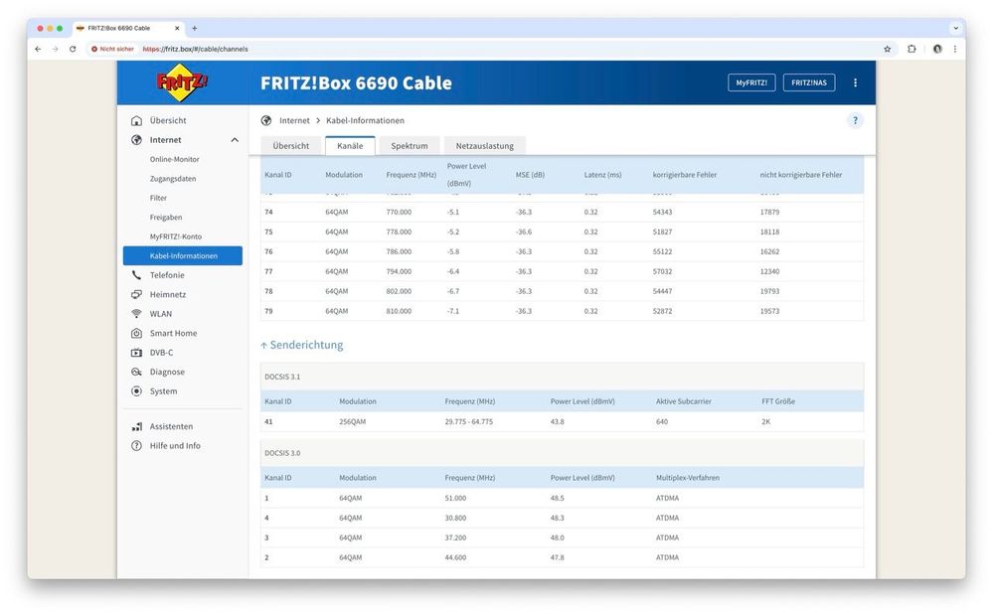
Task: Click the globe icon in breadcrumb
Action: (x=266, y=120)
